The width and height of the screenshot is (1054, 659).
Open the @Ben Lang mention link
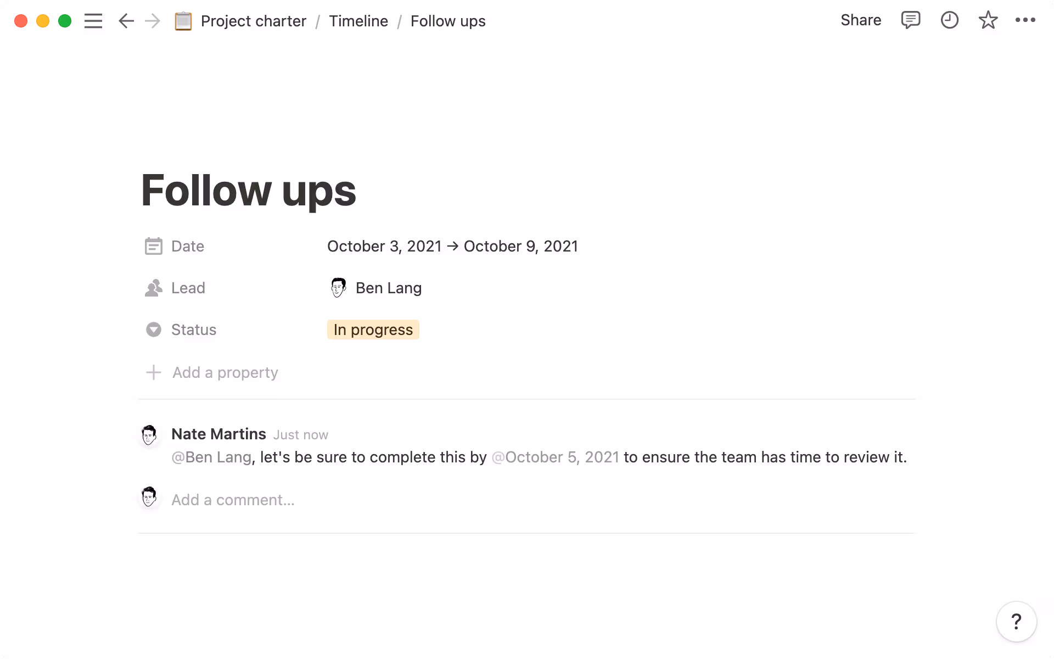211,457
